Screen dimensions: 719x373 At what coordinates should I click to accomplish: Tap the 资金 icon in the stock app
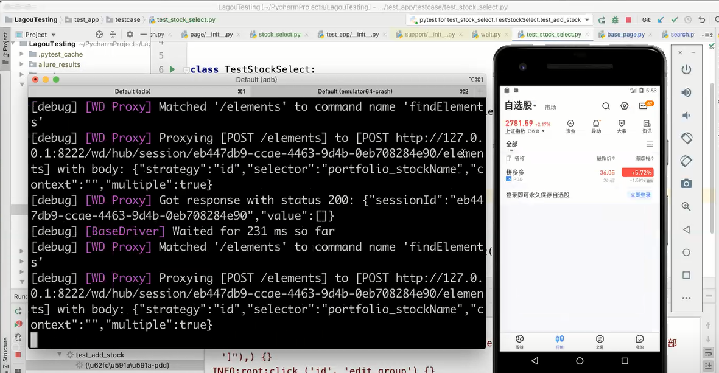click(x=570, y=127)
